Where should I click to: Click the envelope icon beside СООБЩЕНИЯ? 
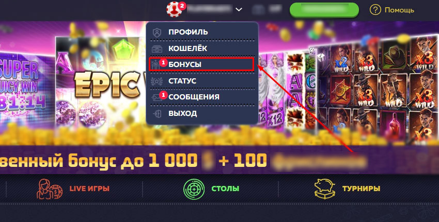click(155, 97)
